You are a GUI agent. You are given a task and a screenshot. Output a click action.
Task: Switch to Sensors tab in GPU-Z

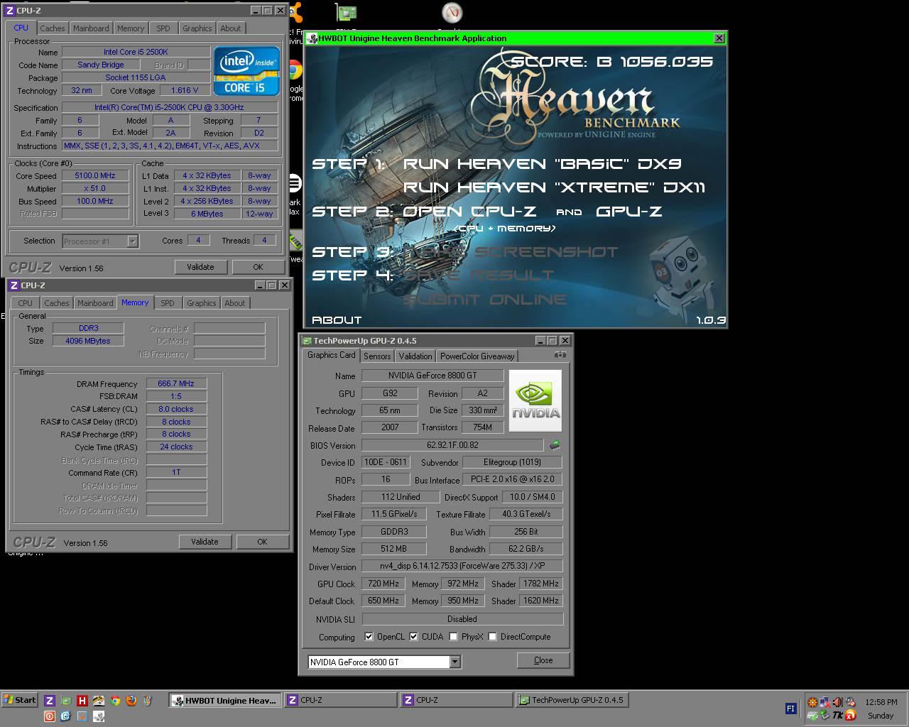(x=377, y=356)
